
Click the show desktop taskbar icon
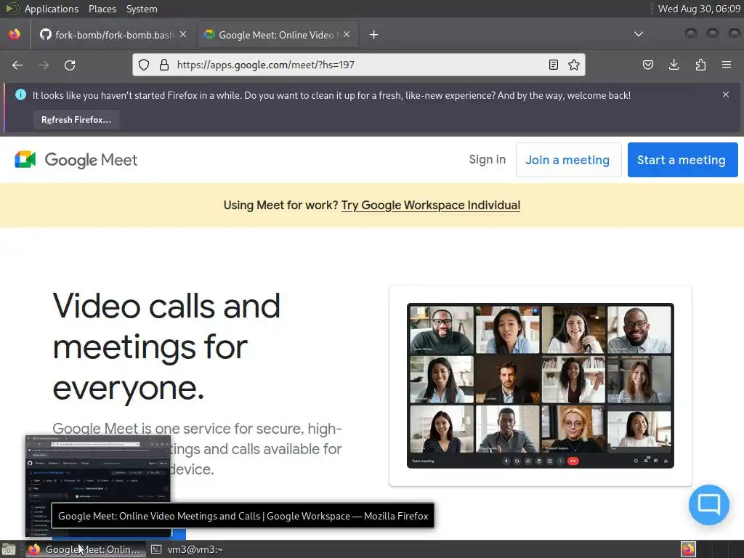tap(8, 549)
